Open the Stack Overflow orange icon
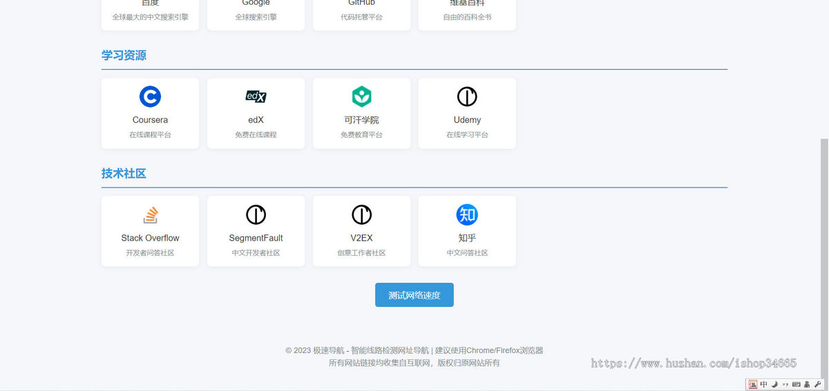Viewport: 829px width, 391px height. coord(150,214)
